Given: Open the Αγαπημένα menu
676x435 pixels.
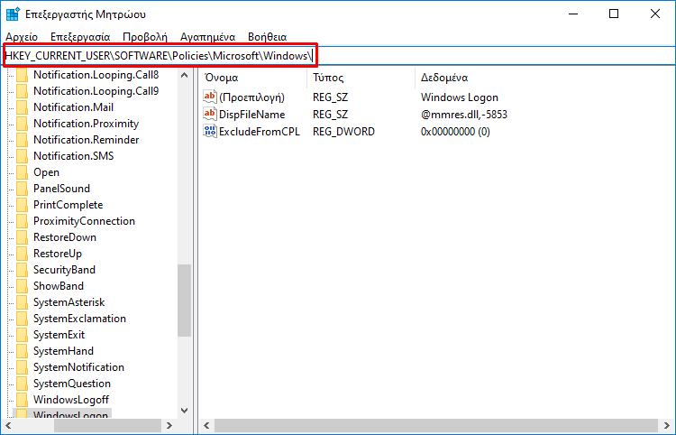Looking at the screenshot, I should [x=208, y=37].
